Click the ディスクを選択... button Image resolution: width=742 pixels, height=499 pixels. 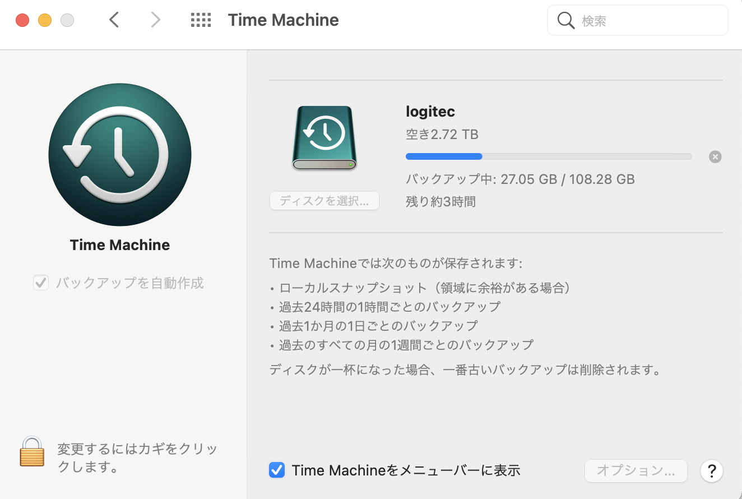pyautogui.click(x=324, y=201)
